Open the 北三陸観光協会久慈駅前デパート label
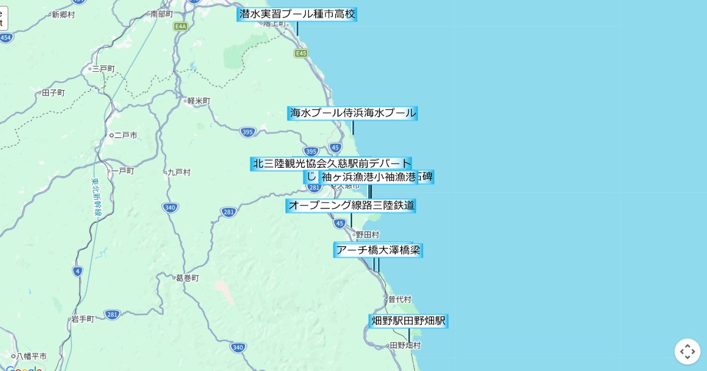Image resolution: width=707 pixels, height=371 pixels. [331, 164]
